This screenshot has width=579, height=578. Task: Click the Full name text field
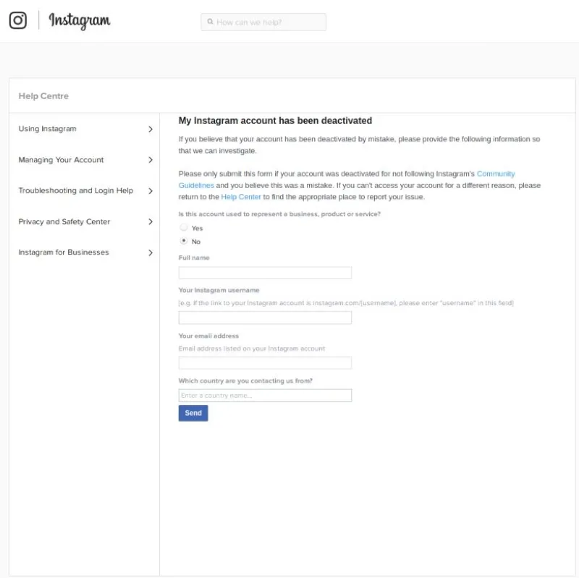pyautogui.click(x=265, y=273)
